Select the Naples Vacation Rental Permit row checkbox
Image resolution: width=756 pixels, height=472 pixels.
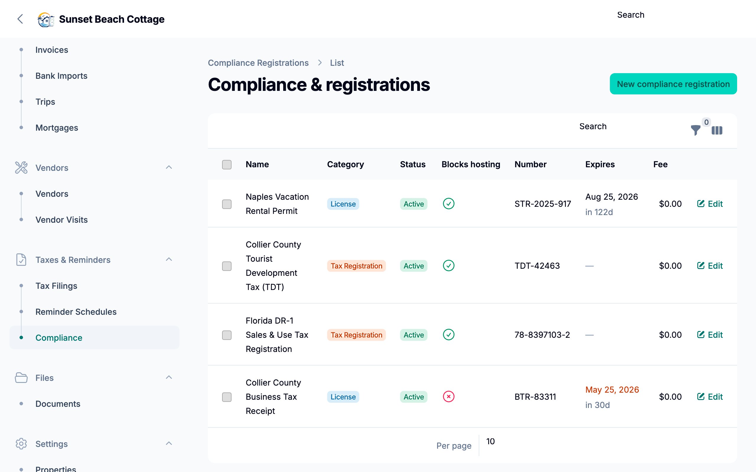tap(226, 204)
